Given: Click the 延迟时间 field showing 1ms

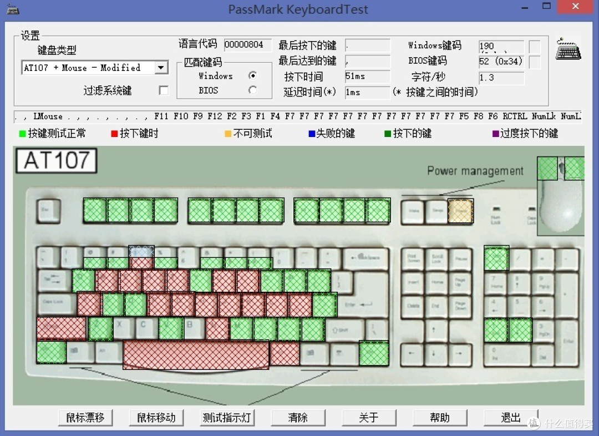Looking at the screenshot, I should coord(368,93).
